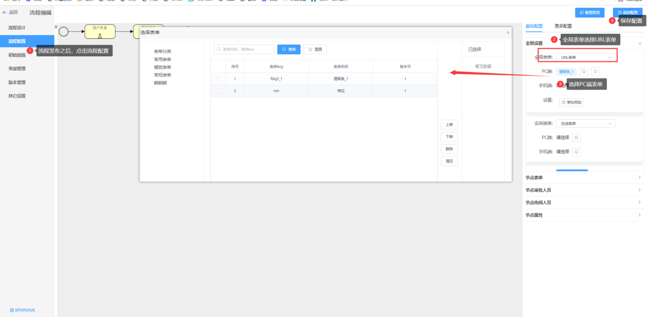Viewport: 647px width, 317px height.
Task: Select 常规表单 in the category tree
Action: [x=163, y=75]
